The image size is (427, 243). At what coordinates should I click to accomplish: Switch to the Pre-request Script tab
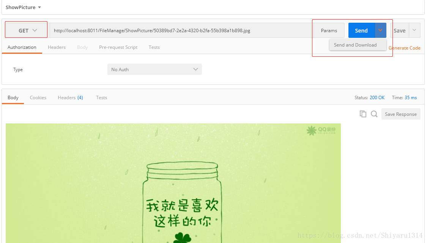click(118, 47)
